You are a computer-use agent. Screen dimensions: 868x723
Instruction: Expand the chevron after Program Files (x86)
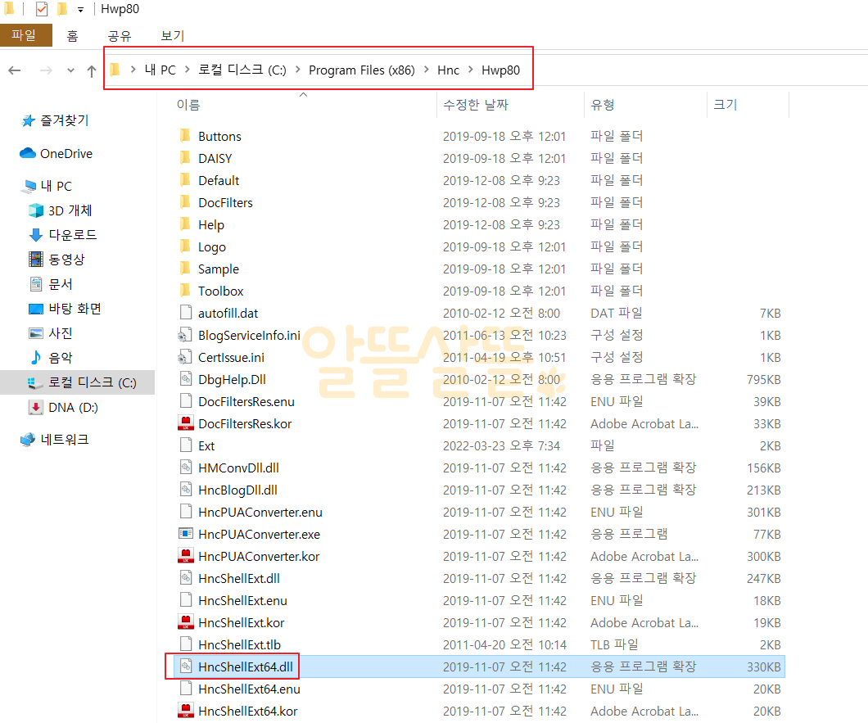coord(427,70)
